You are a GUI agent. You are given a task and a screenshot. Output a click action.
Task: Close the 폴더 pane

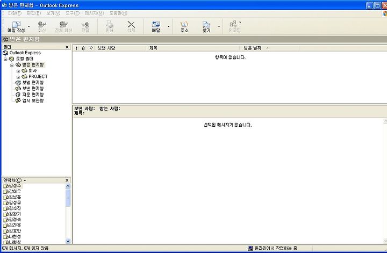67,47
